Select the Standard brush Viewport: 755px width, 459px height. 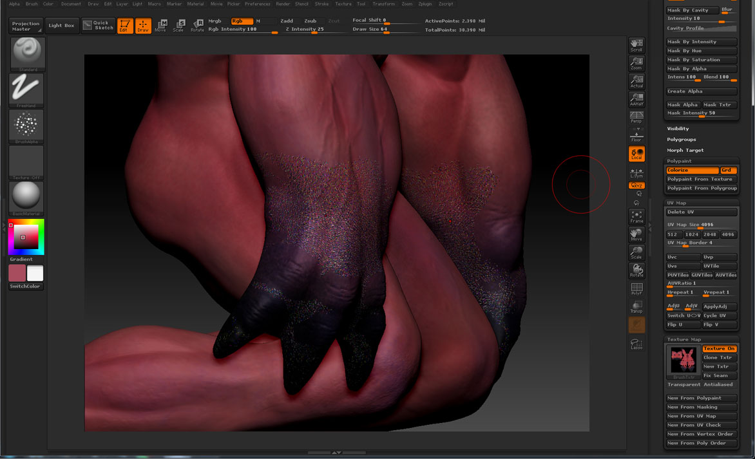(x=26, y=53)
